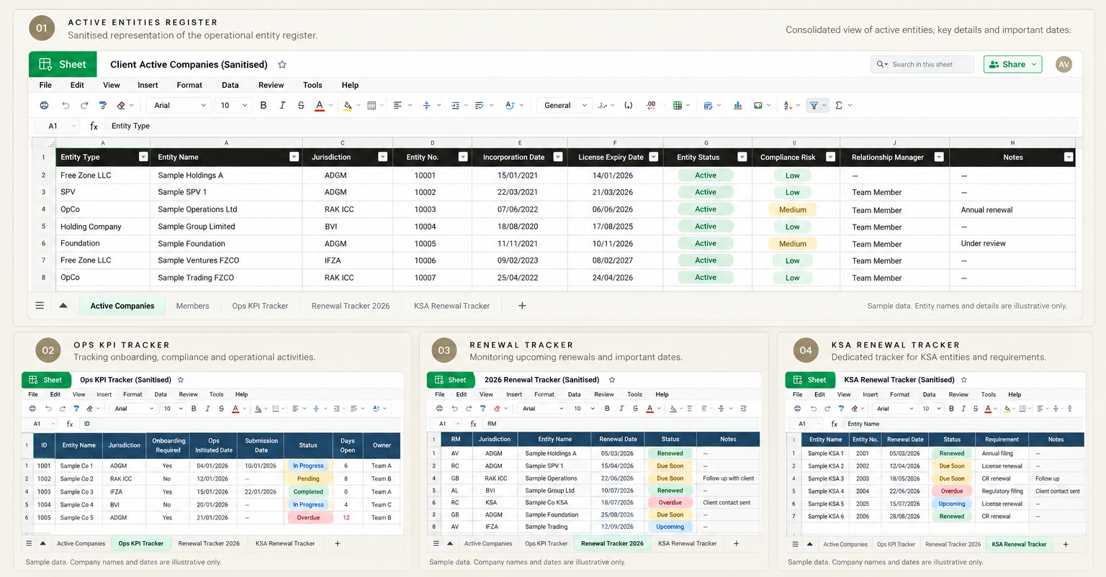Open the Compliance Risk column filter dropdown
1106x577 pixels.
pyautogui.click(x=830, y=157)
